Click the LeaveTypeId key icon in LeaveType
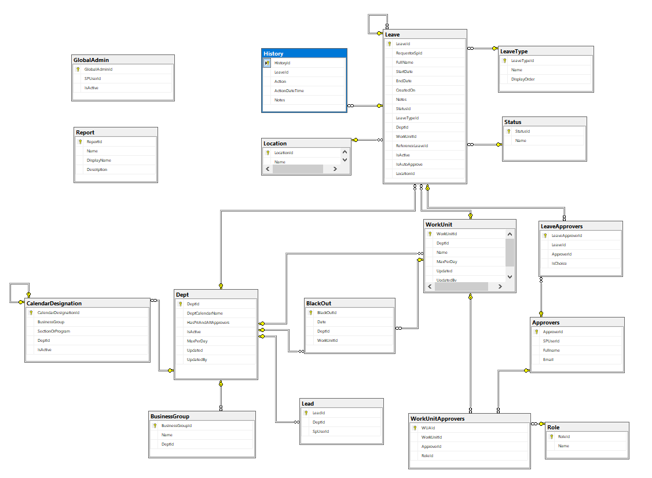 pos(504,60)
